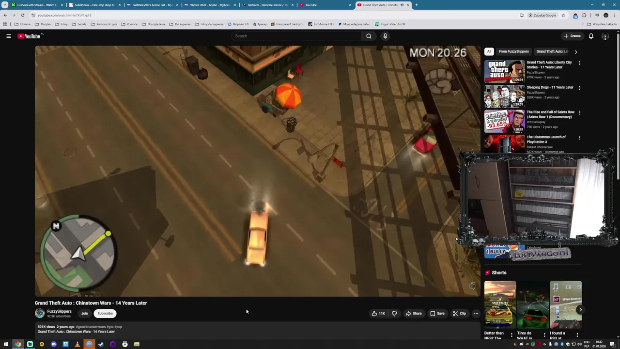Share the video with Share button
This screenshot has height=349, width=620.
414,314
